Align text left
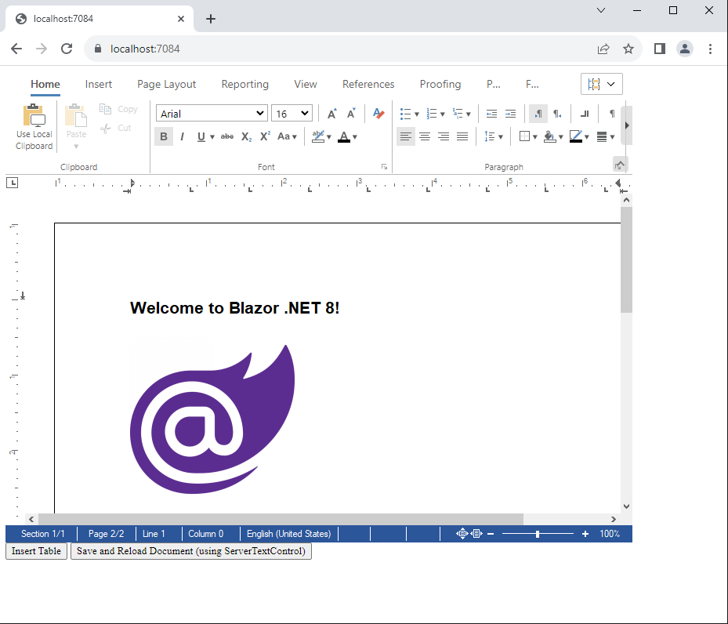 406,136
